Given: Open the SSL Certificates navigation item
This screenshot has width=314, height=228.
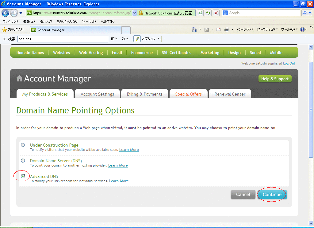Looking at the screenshot, I should coord(177,53).
